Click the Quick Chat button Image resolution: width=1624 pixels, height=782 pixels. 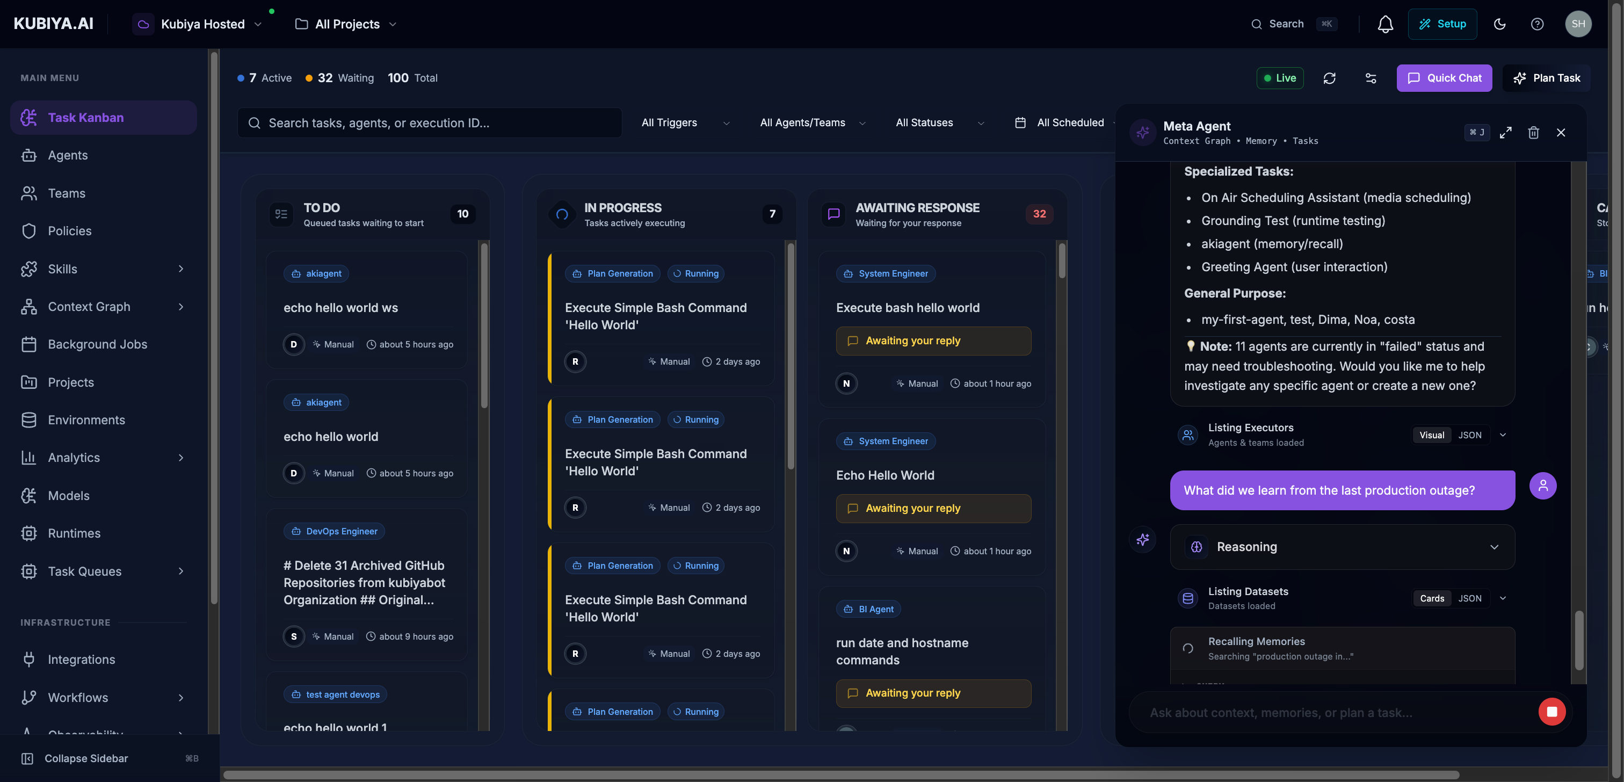1444,78
